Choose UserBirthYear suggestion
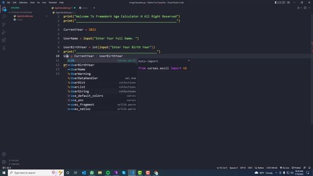313x176 pixels. [x=102, y=65]
